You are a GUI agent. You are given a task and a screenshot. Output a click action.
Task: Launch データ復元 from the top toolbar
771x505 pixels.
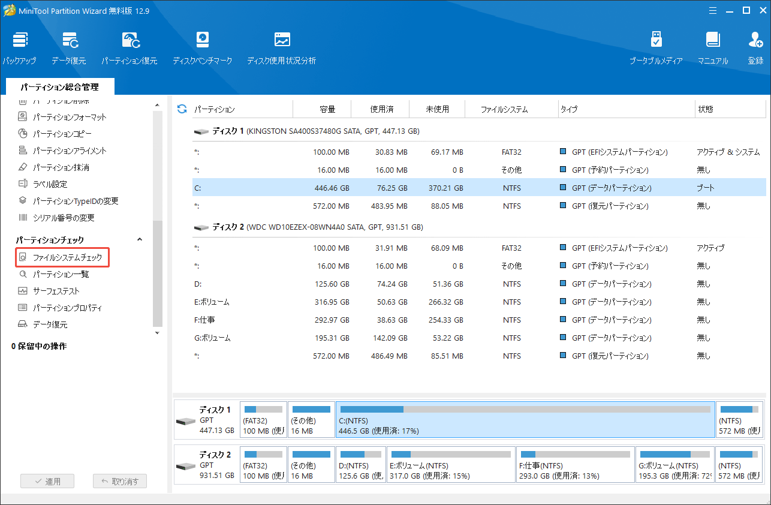tap(68, 48)
